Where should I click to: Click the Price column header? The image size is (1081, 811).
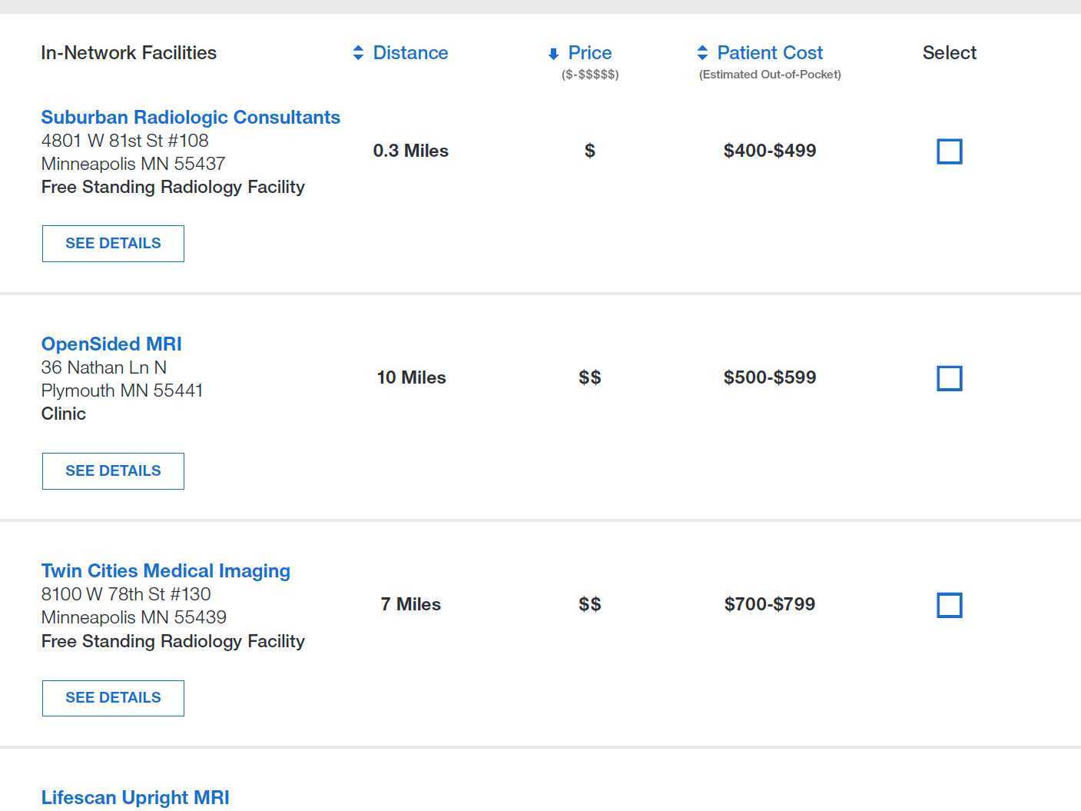coord(590,53)
